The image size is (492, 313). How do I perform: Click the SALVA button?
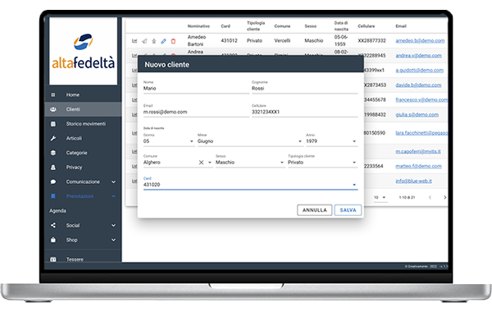click(x=348, y=210)
